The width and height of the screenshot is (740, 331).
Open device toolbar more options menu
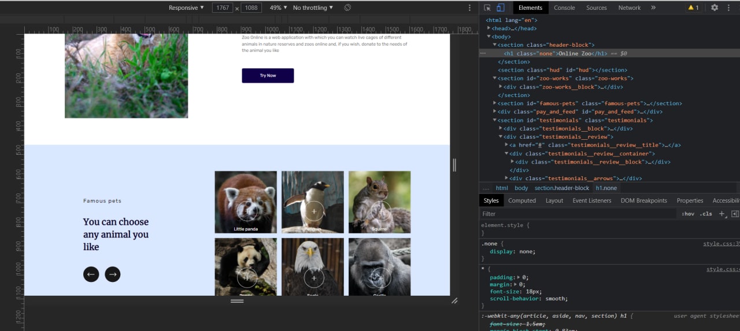(469, 8)
